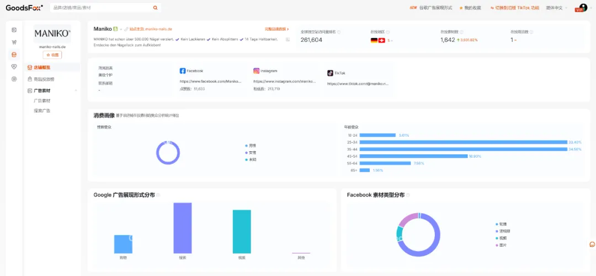
Task: Click info icon next to Facebook 素材类型分布
Action: (x=408, y=195)
